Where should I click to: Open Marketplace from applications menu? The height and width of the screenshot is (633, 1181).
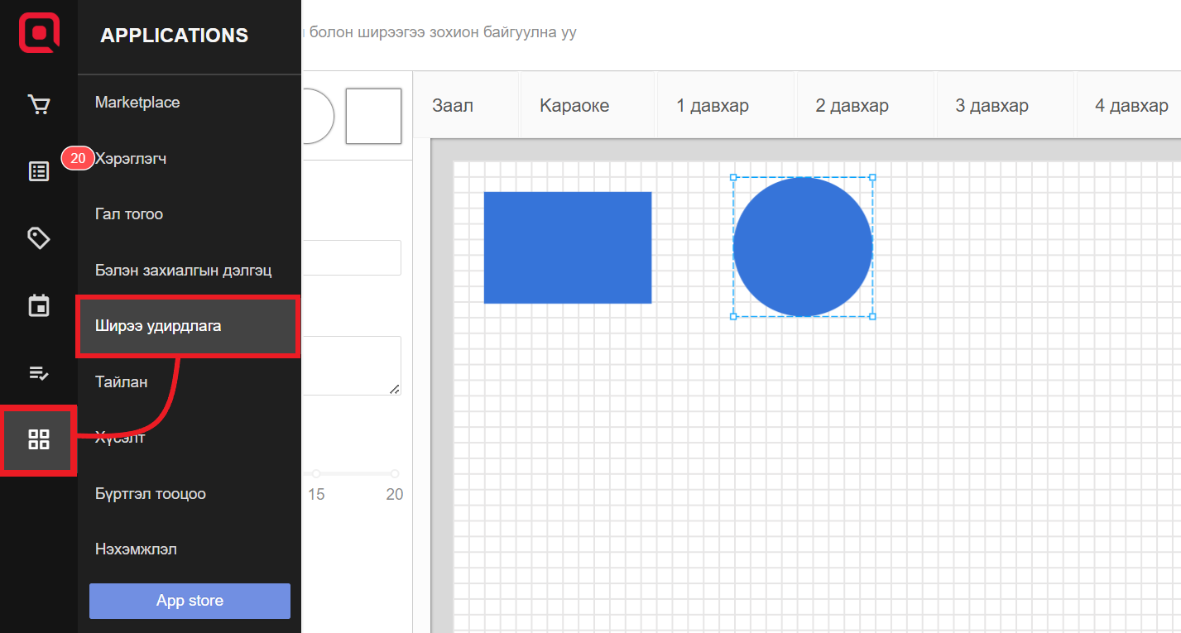[x=137, y=103]
